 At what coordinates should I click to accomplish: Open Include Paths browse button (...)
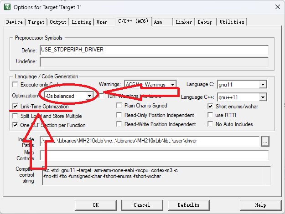[x=265, y=141]
